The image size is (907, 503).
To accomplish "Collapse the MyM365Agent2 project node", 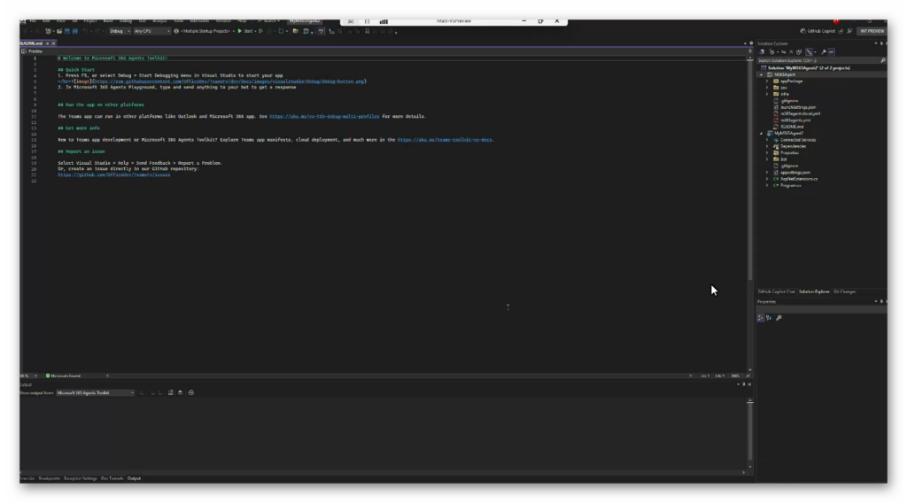I will (761, 134).
